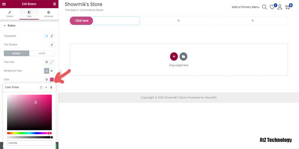The image size is (299, 149).
Task: Click 'Add a Primary Menu' link
Action: pyautogui.click(x=245, y=7)
